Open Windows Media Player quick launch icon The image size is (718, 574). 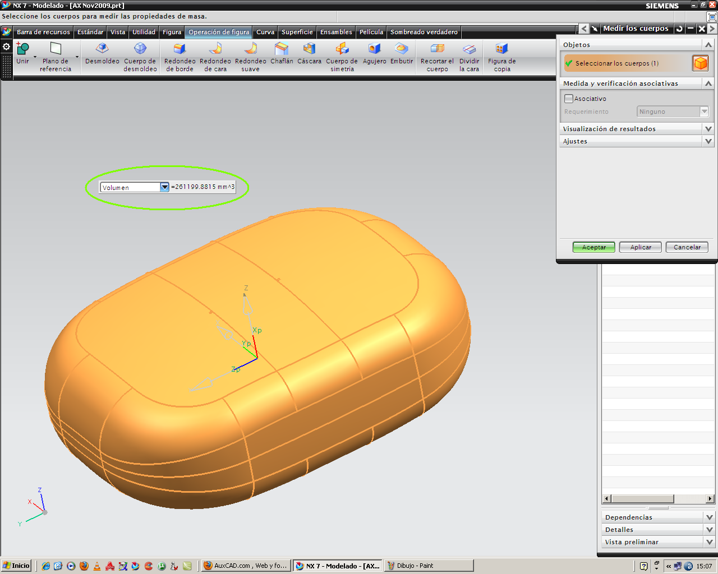coord(71,566)
